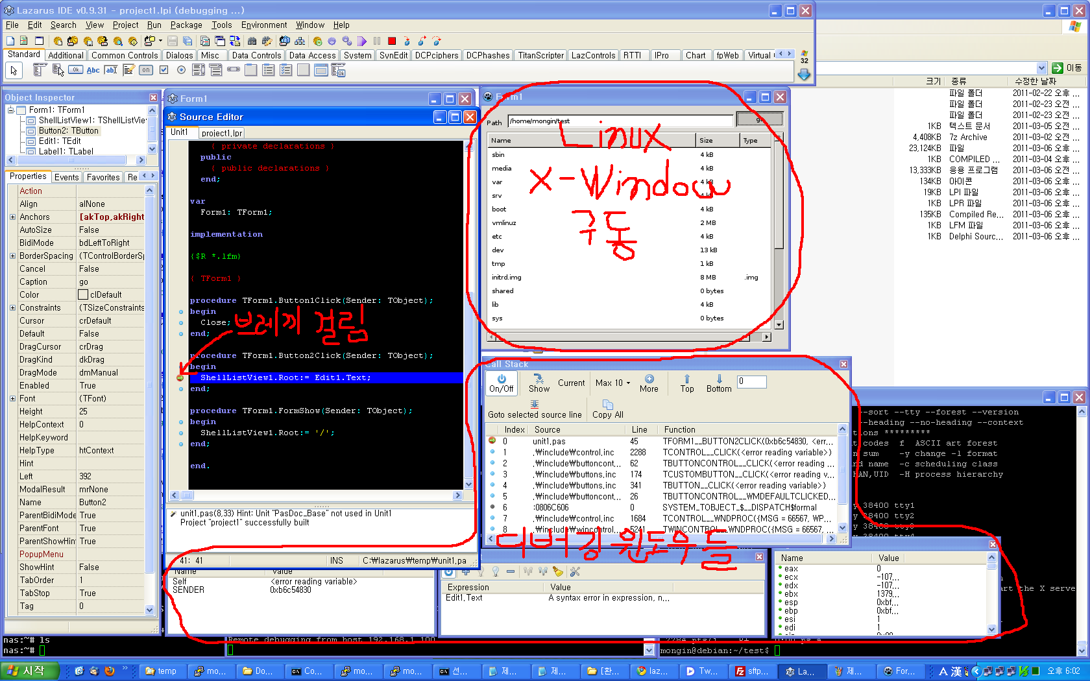Click the Run (play) toolbar icon
The image size is (1090, 681).
coord(362,41)
